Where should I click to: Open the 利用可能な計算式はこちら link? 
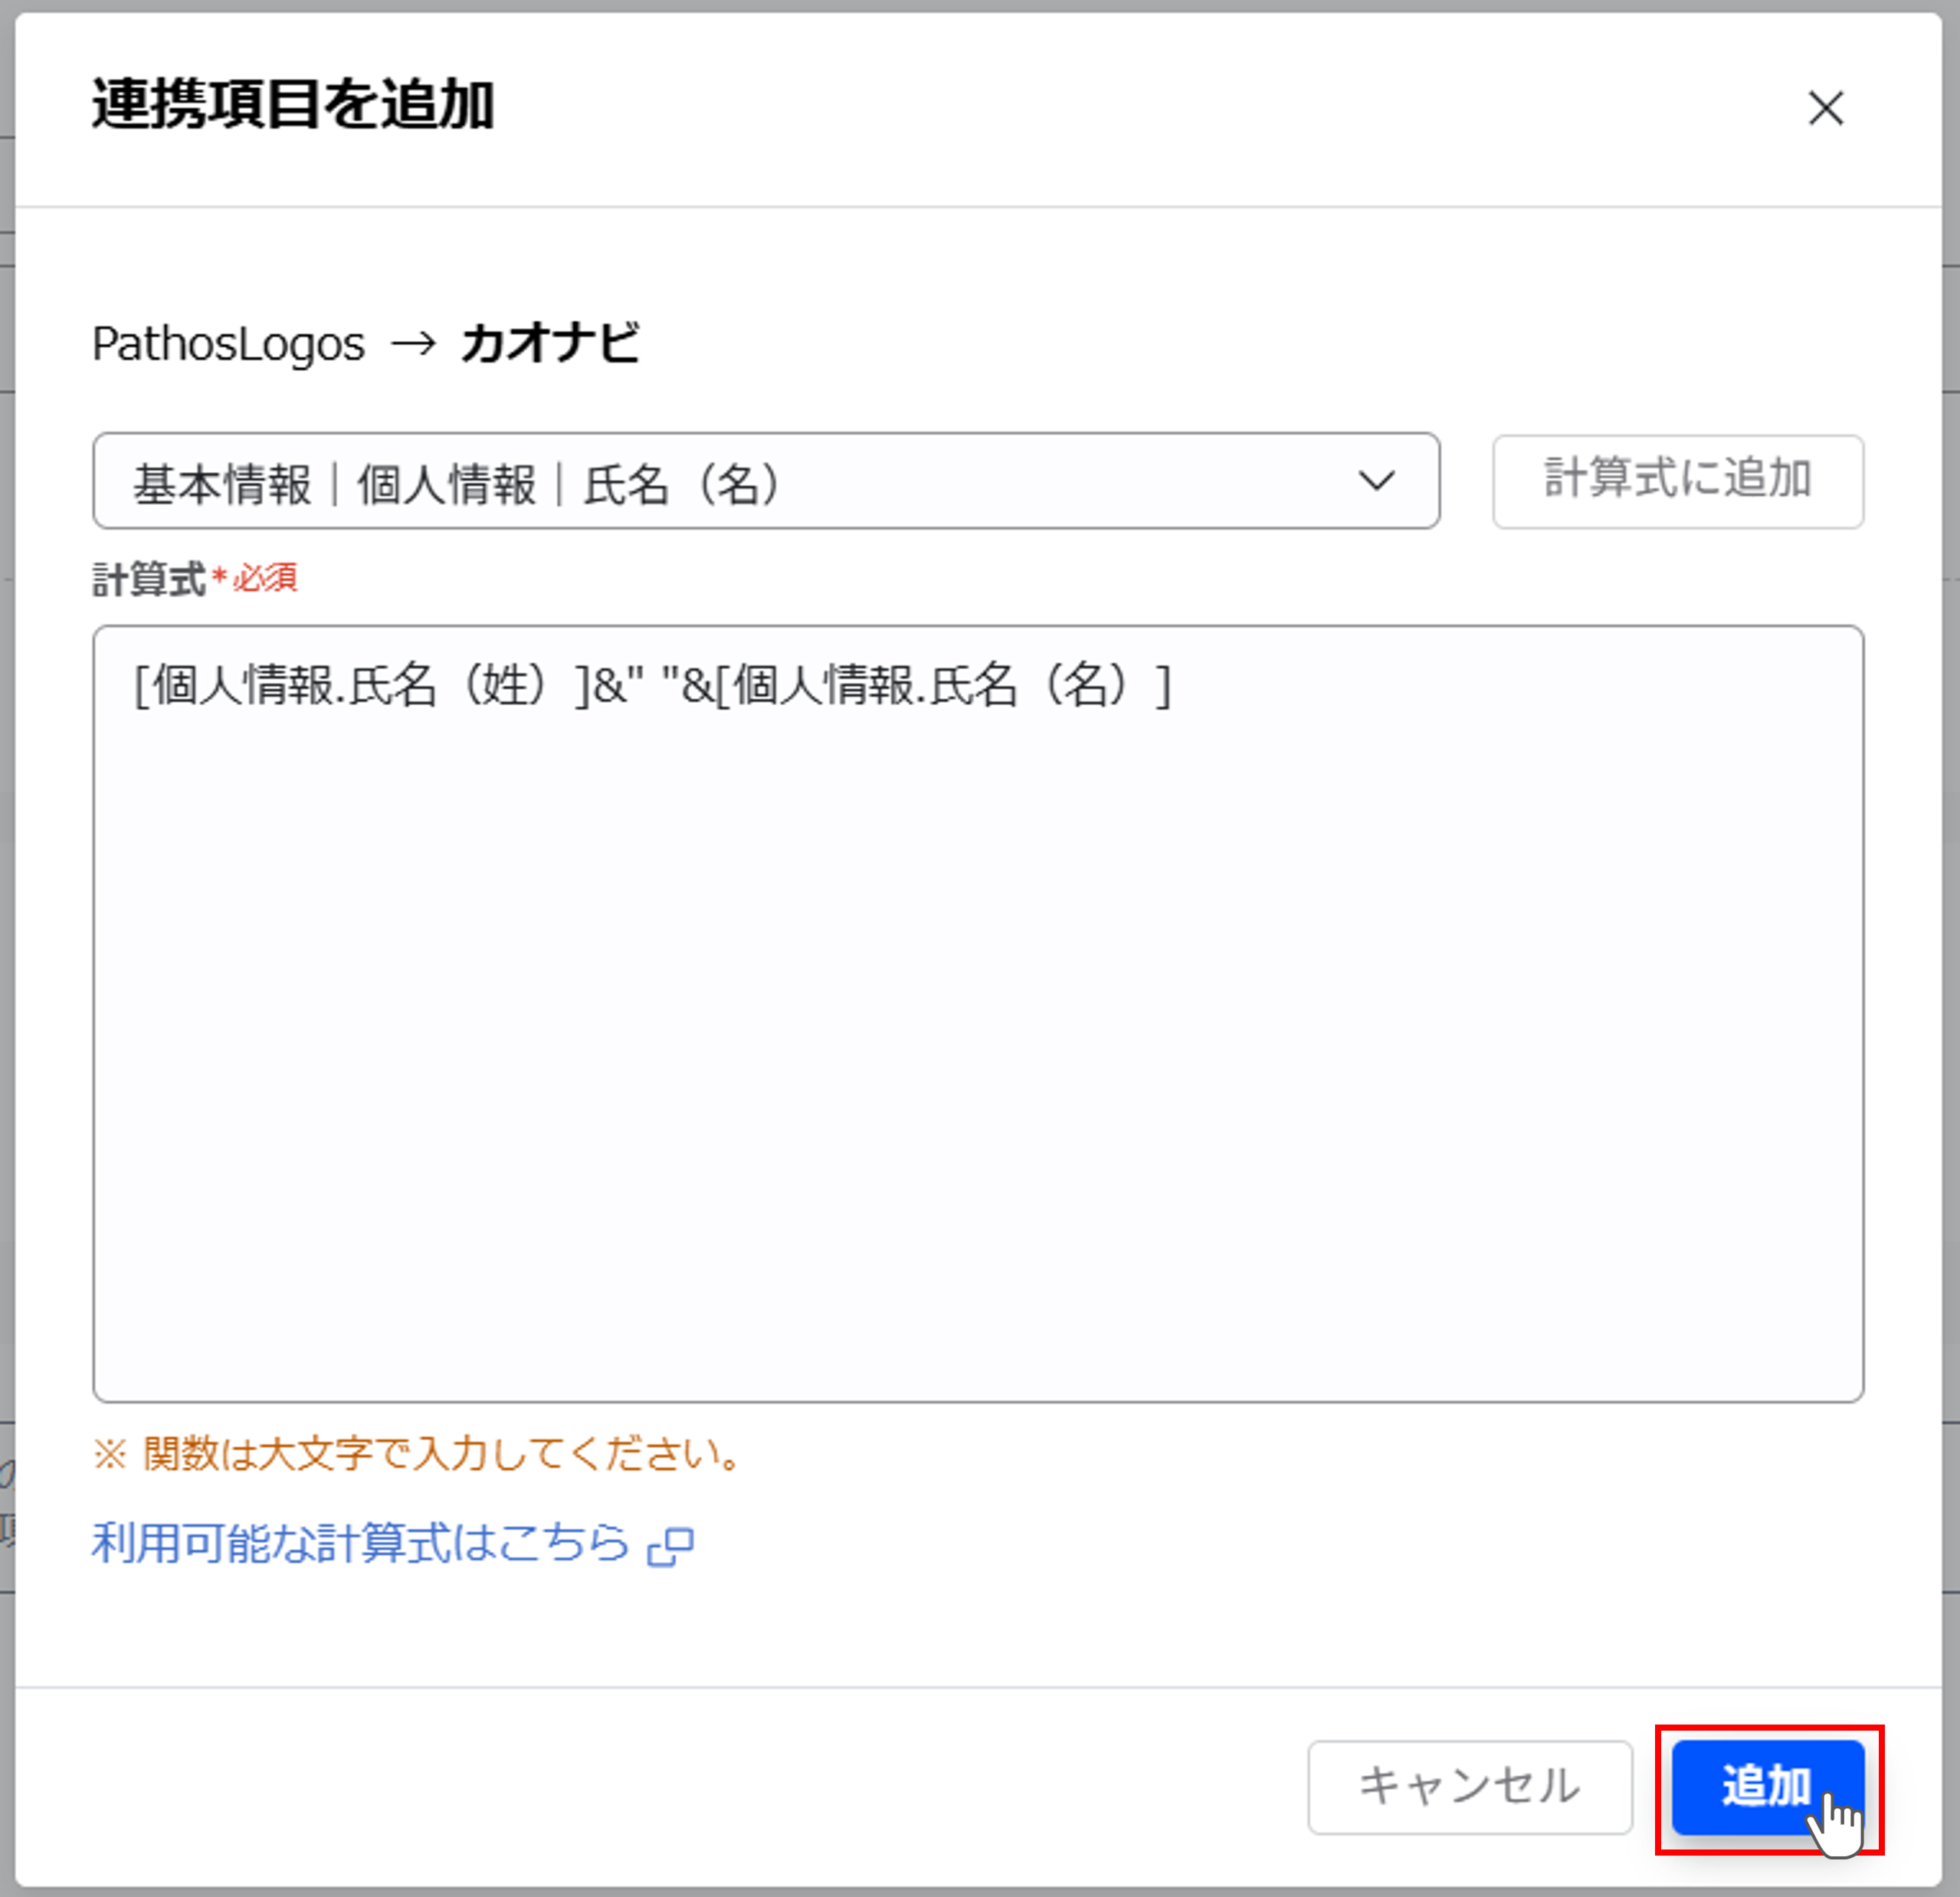(360, 1543)
